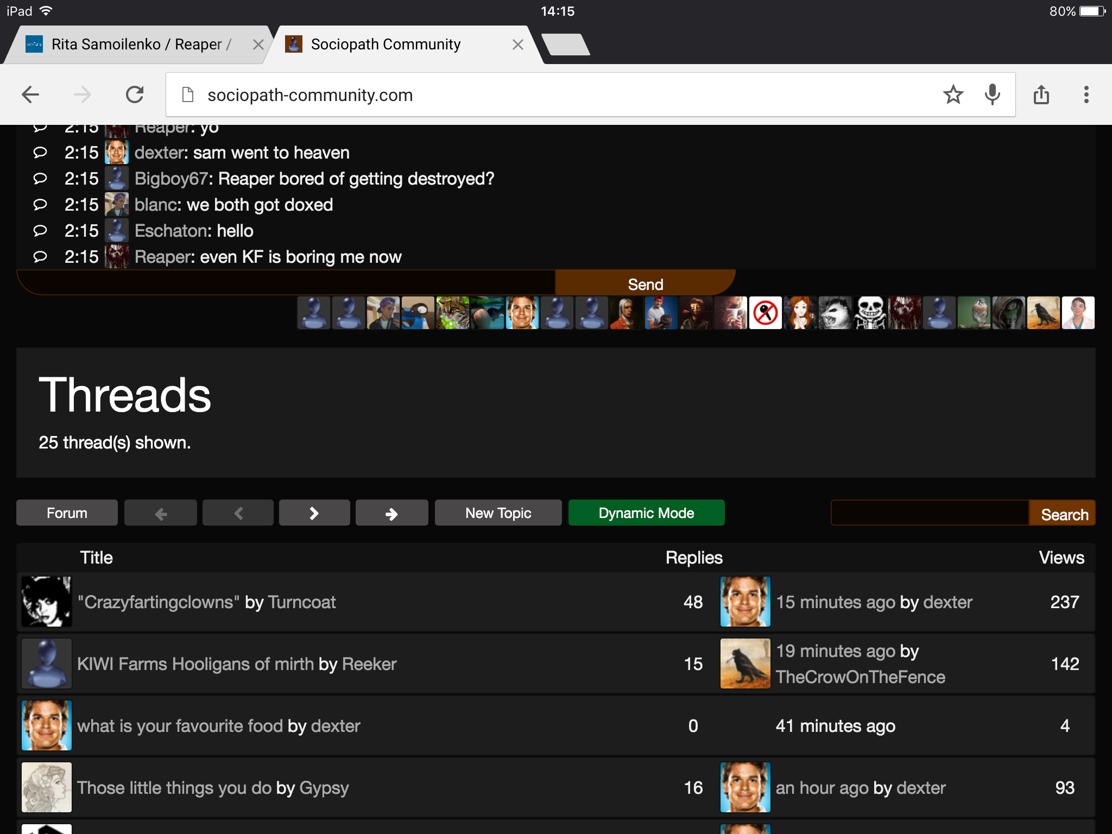Send the chat message

(x=645, y=283)
